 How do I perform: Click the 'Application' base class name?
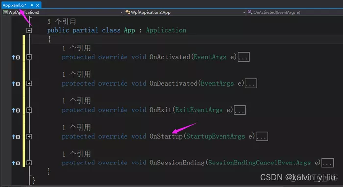coord(166,30)
